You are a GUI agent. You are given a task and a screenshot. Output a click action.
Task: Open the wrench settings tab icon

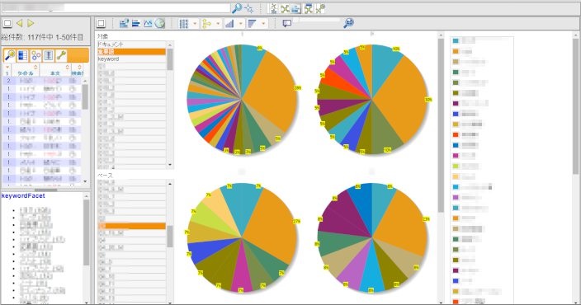pyautogui.click(x=61, y=55)
